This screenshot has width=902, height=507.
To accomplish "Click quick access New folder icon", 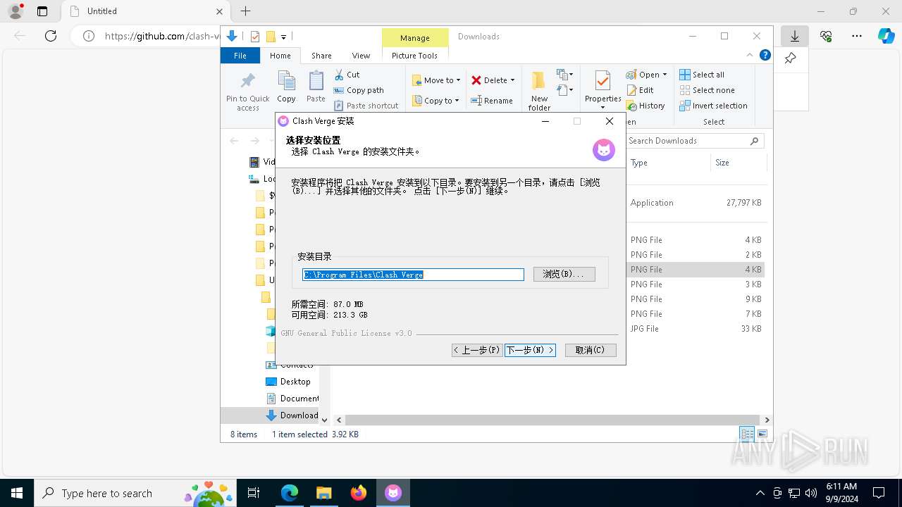I will (x=270, y=37).
